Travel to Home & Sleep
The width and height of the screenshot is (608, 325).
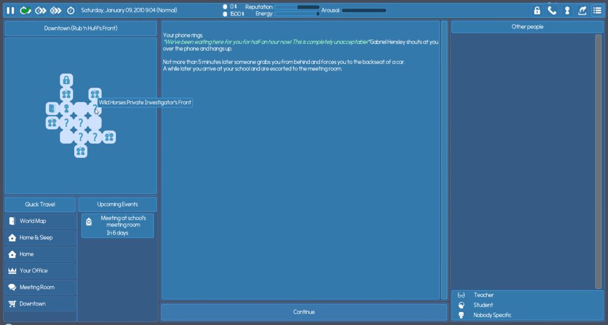tap(40, 238)
